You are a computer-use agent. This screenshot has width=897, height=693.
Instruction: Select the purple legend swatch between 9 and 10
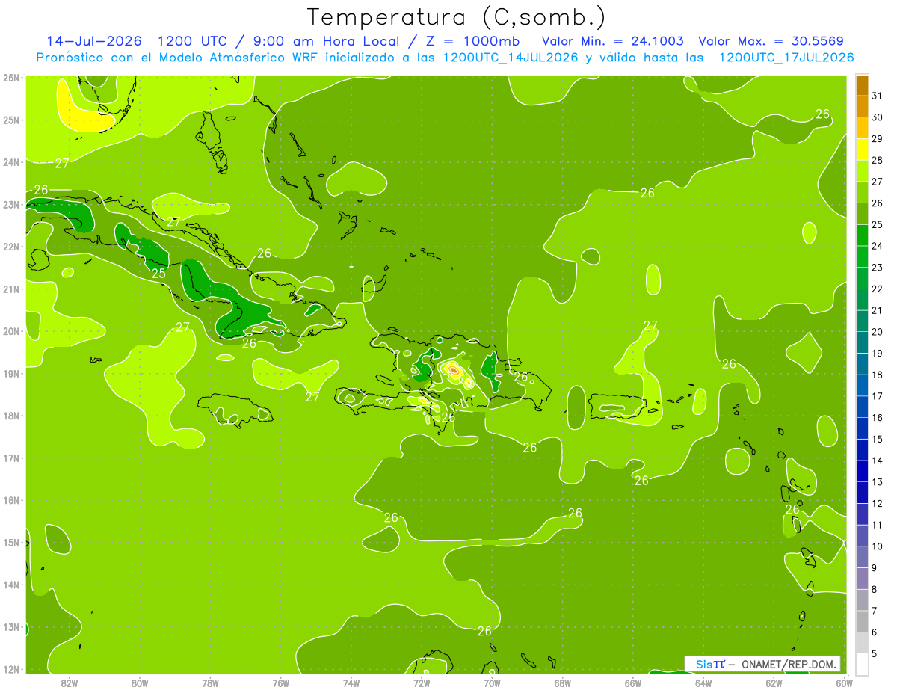[x=862, y=557]
